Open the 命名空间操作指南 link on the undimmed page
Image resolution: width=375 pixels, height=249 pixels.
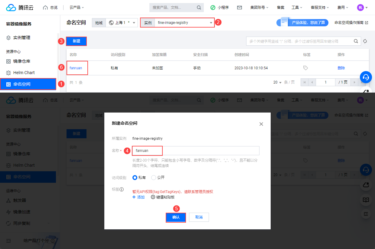(x=349, y=23)
